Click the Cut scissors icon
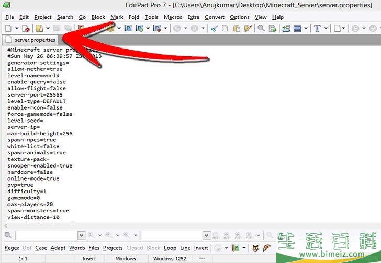 pyautogui.click(x=215, y=28)
